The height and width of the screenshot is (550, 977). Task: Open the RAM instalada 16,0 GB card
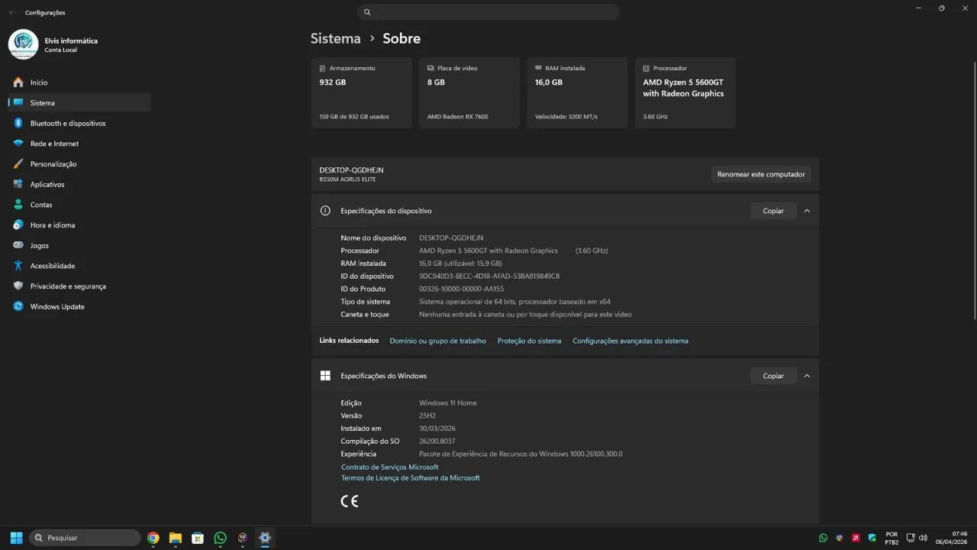(577, 92)
